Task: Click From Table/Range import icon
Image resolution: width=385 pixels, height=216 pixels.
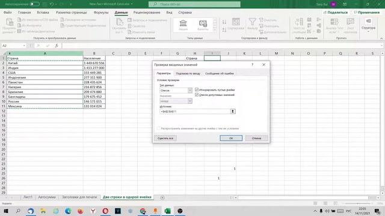Action: (19, 31)
